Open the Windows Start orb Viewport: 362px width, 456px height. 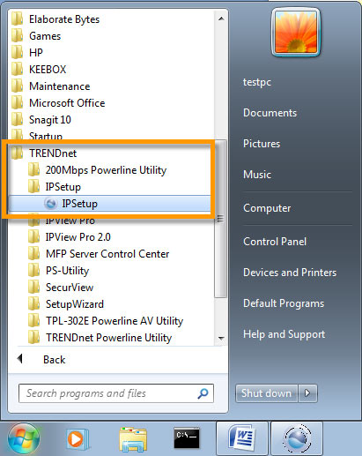[24, 439]
